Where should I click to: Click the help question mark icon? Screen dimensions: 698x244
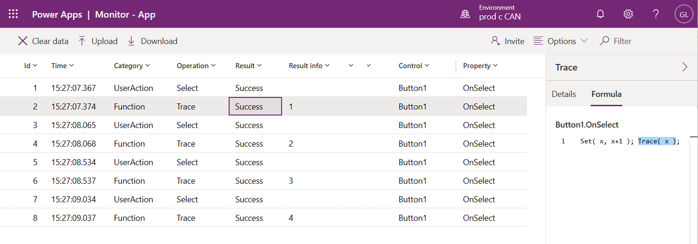[656, 14]
